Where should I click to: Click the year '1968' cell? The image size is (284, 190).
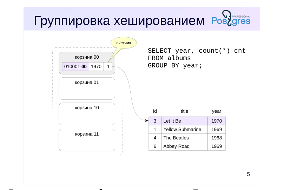[217, 138]
